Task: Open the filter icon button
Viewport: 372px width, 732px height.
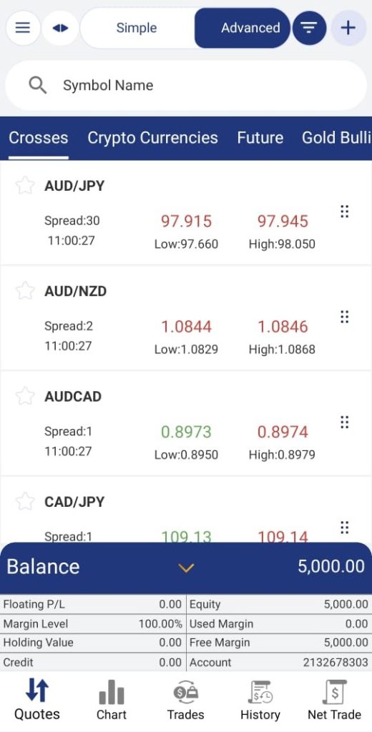Action: (x=309, y=28)
